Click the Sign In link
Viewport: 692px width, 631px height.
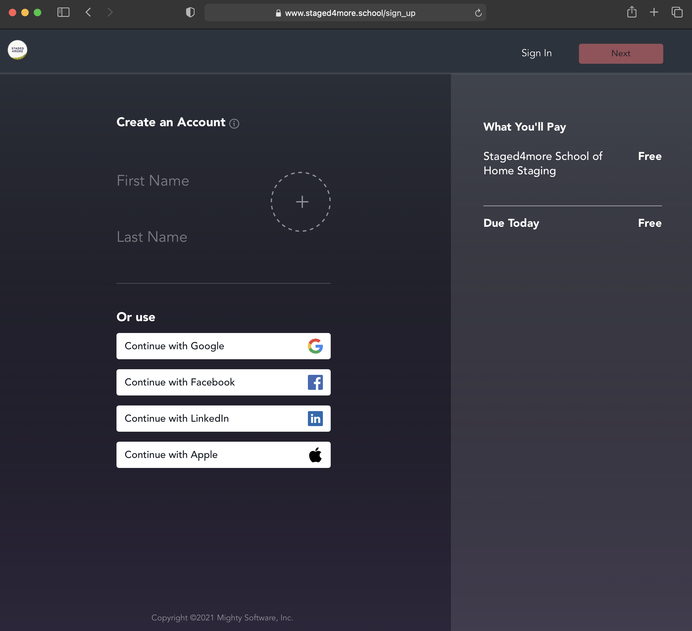click(536, 53)
